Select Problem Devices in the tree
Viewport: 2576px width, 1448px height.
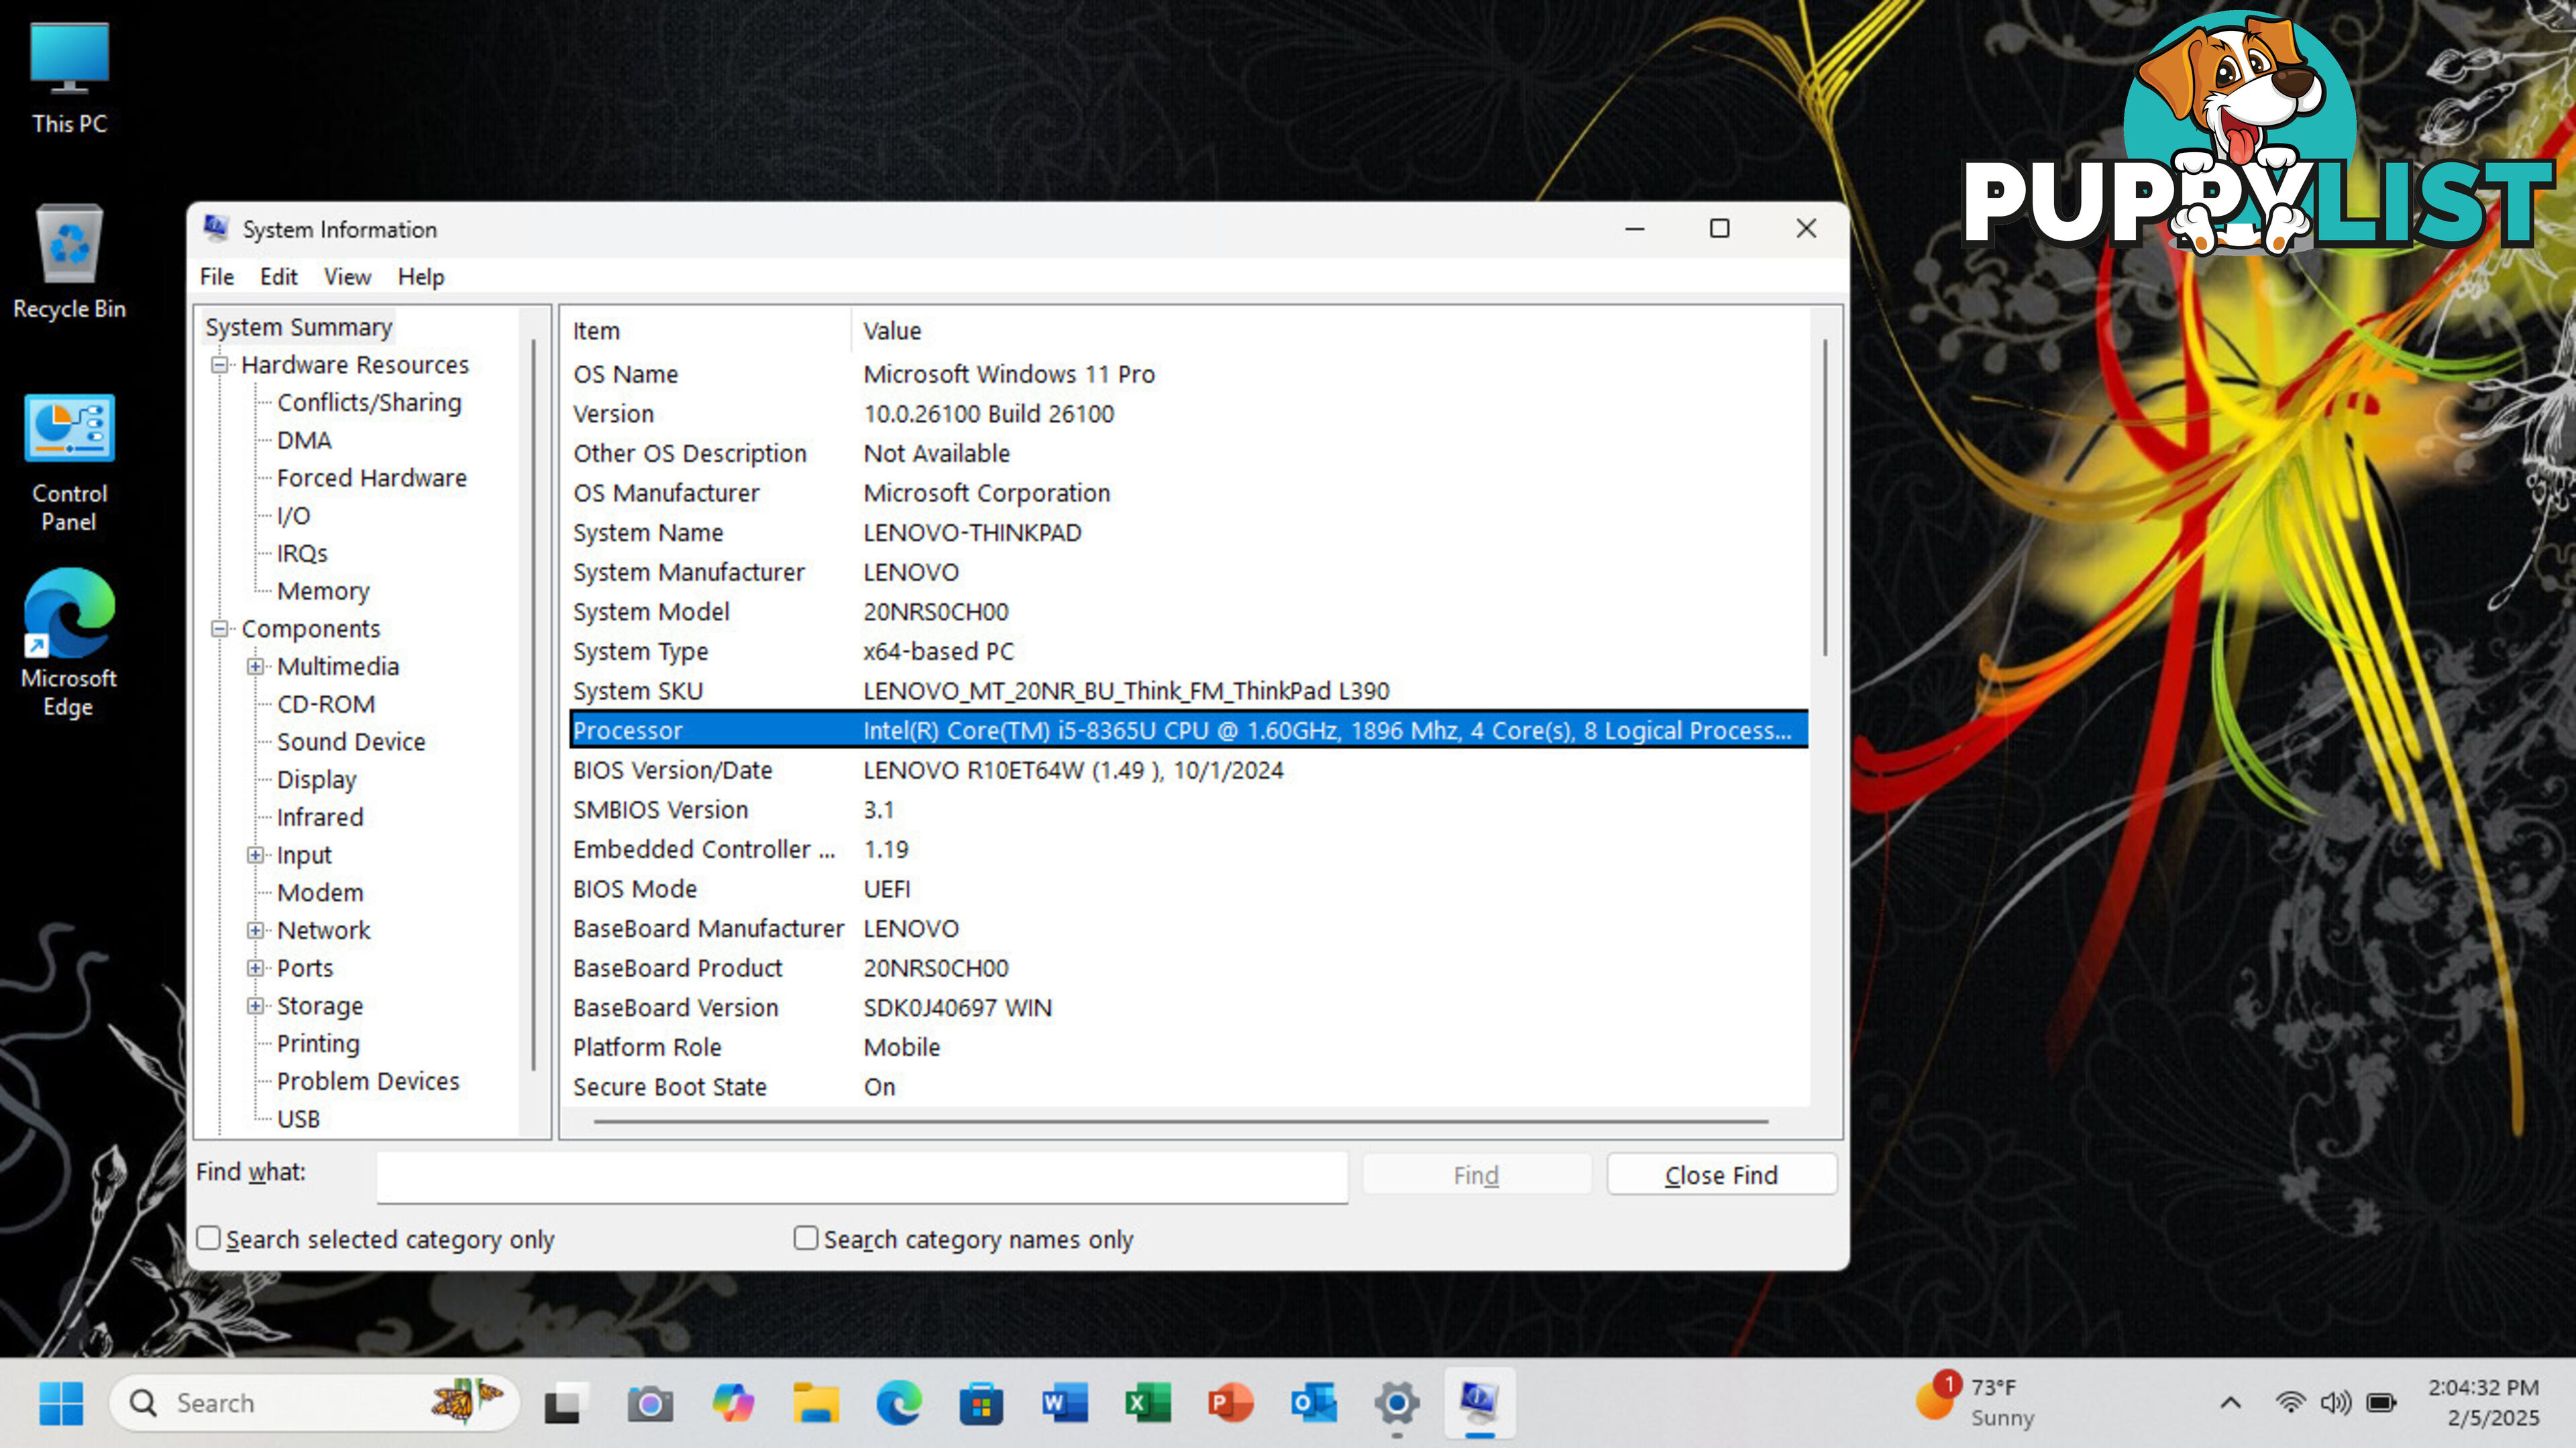point(368,1081)
